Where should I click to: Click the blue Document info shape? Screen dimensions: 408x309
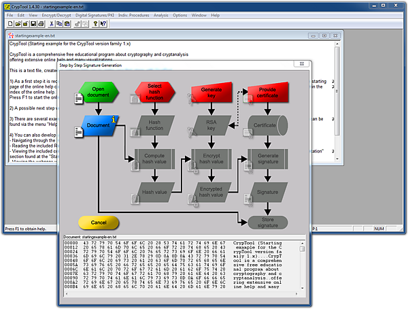(x=99, y=125)
